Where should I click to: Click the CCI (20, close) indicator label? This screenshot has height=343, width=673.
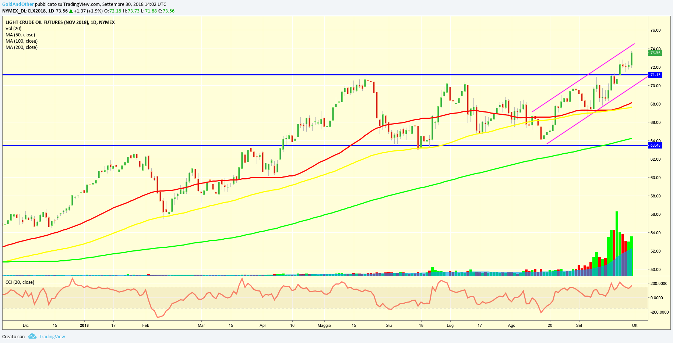coord(20,282)
